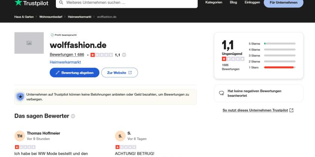Go to Heimwerkermarkt breadcrumb
This screenshot has width=315, height=157.
(79, 17)
